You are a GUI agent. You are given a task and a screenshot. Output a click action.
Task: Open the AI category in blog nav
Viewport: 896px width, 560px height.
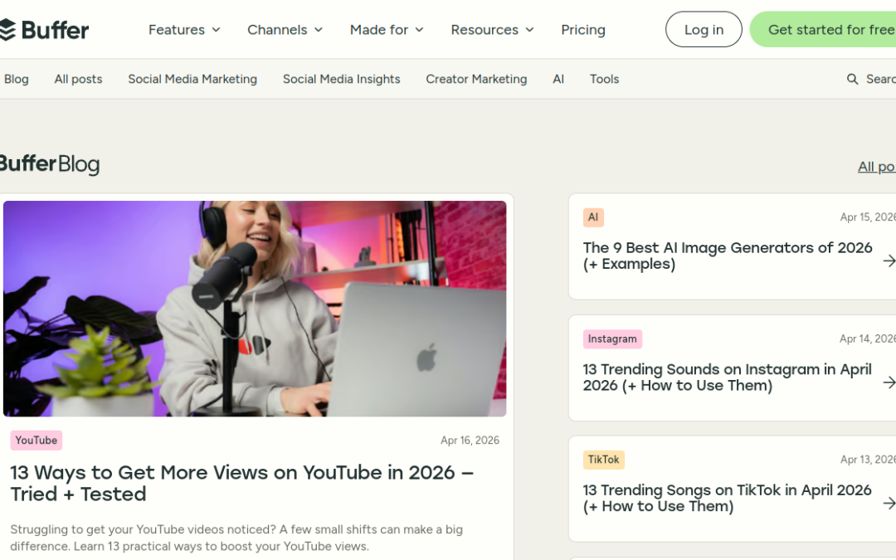tap(558, 79)
